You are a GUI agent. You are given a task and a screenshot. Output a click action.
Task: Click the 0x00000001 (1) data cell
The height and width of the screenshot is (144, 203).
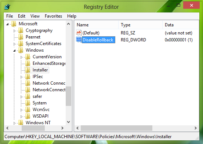point(179,40)
